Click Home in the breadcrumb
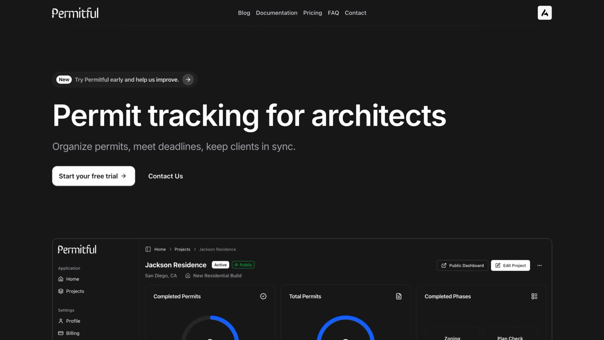 pos(160,249)
